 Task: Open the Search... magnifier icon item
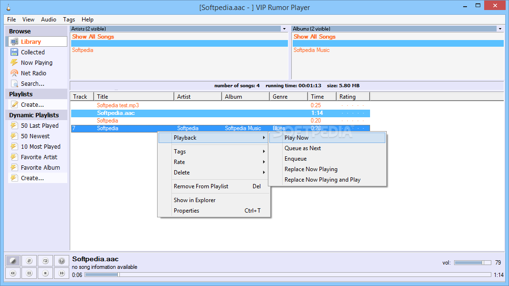click(14, 83)
